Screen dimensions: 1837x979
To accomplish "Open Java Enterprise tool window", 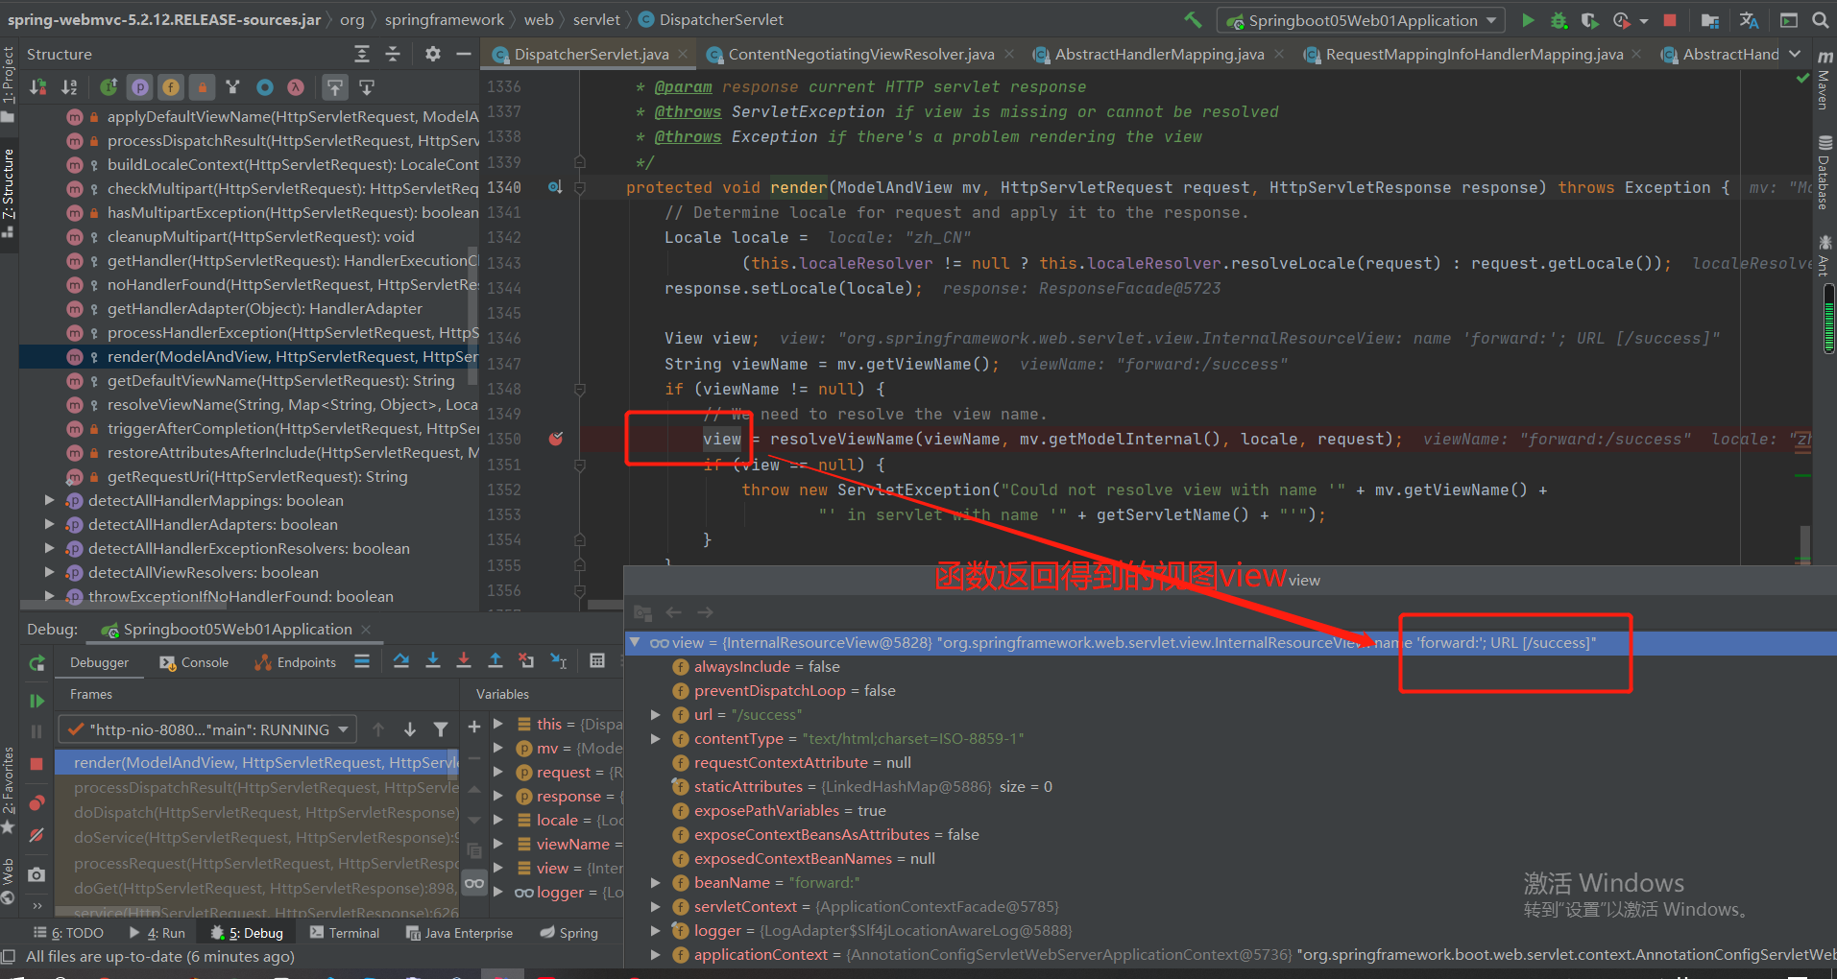I will (x=459, y=933).
